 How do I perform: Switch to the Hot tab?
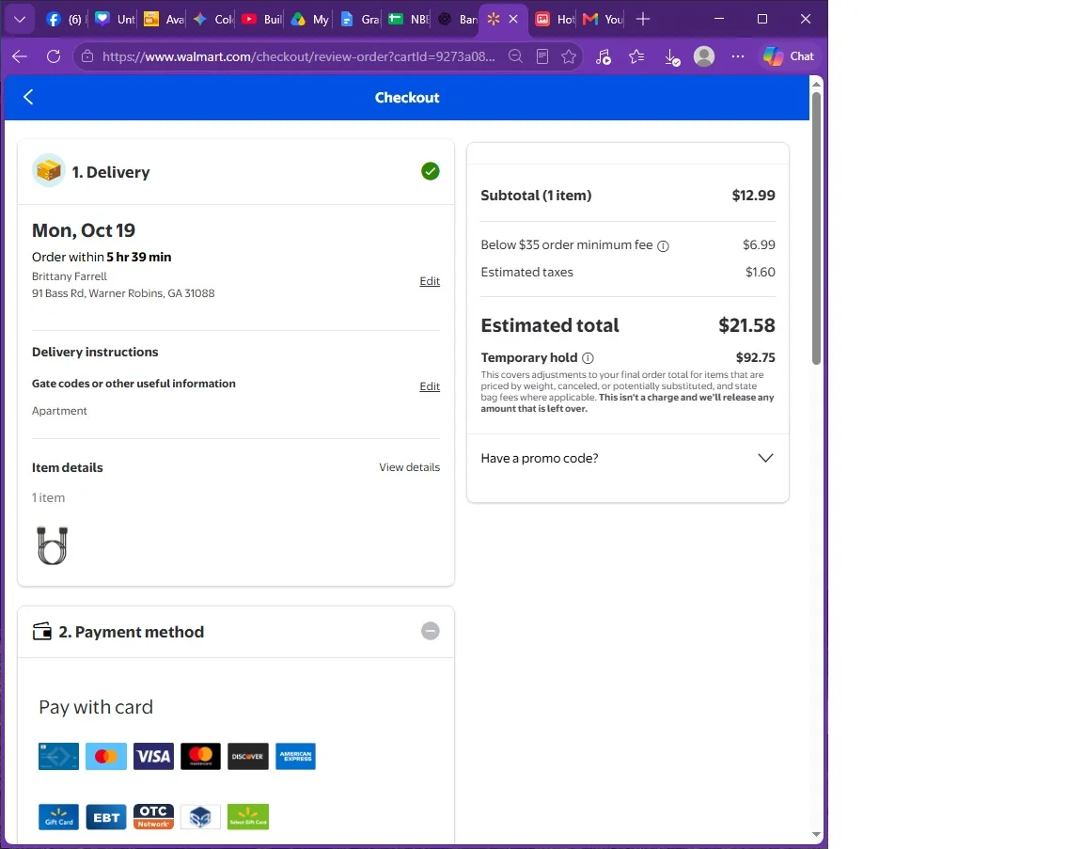point(555,20)
